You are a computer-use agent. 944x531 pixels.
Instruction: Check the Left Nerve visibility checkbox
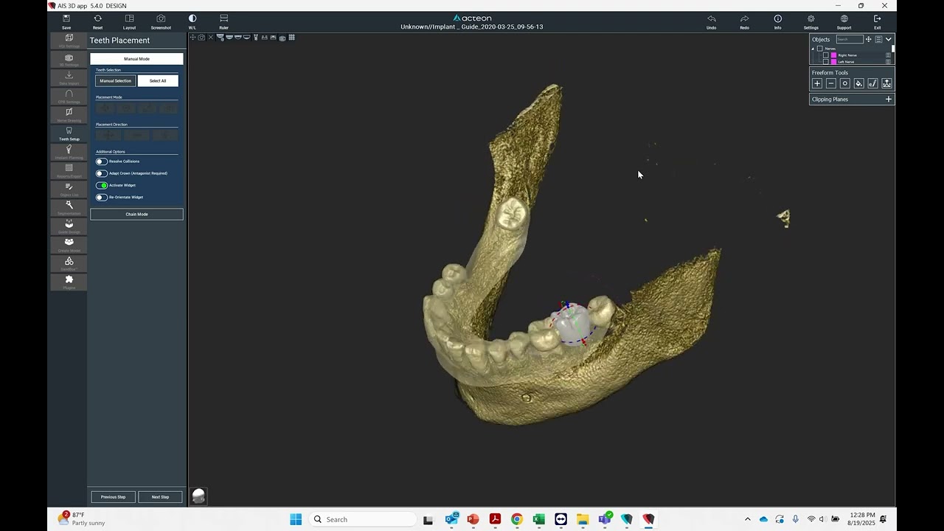[x=826, y=62]
